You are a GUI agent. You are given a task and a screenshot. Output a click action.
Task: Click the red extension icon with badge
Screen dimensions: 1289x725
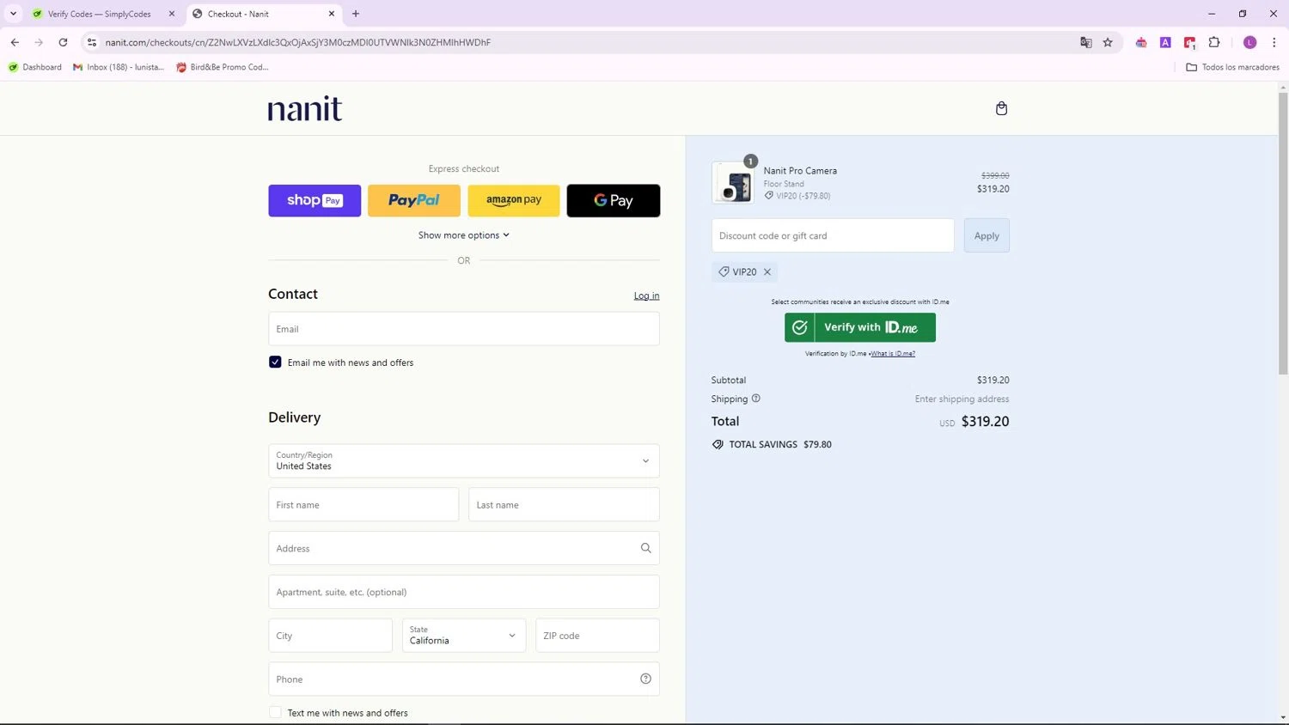(x=1190, y=42)
